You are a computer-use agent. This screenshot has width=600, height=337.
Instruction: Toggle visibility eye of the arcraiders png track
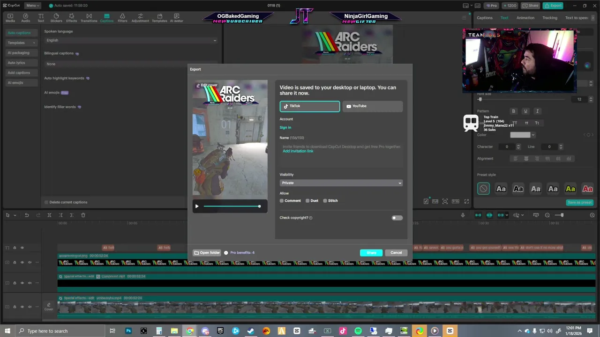coord(22,262)
